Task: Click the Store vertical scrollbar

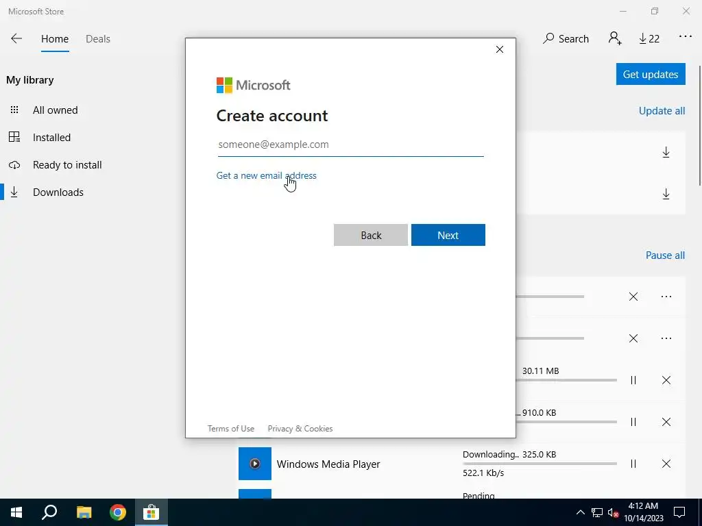Action: coord(699,125)
